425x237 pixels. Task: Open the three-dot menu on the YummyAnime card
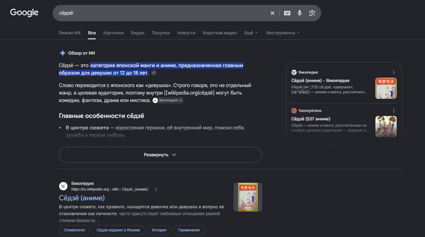(394, 111)
